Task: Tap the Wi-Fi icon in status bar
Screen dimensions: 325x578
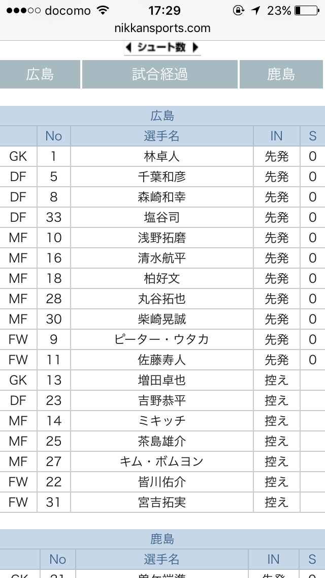Action: [103, 11]
